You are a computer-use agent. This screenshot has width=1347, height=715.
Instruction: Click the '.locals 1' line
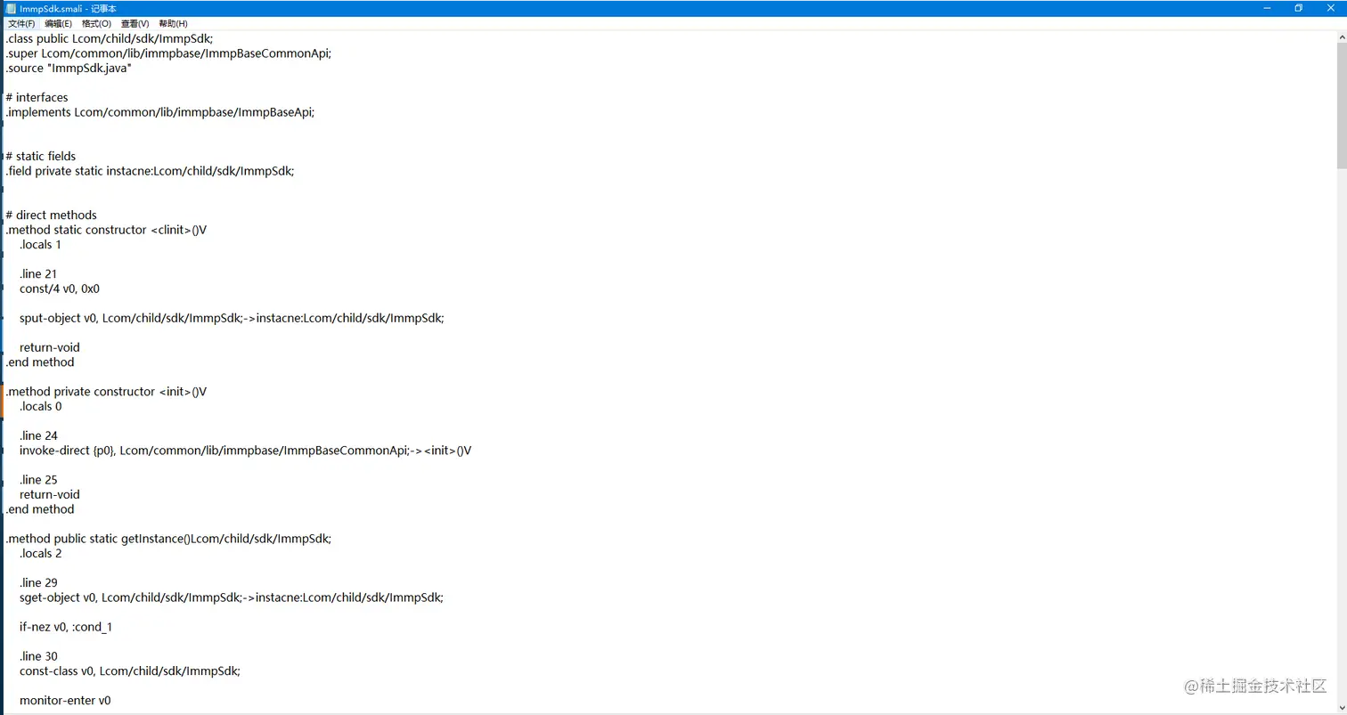pyautogui.click(x=40, y=244)
